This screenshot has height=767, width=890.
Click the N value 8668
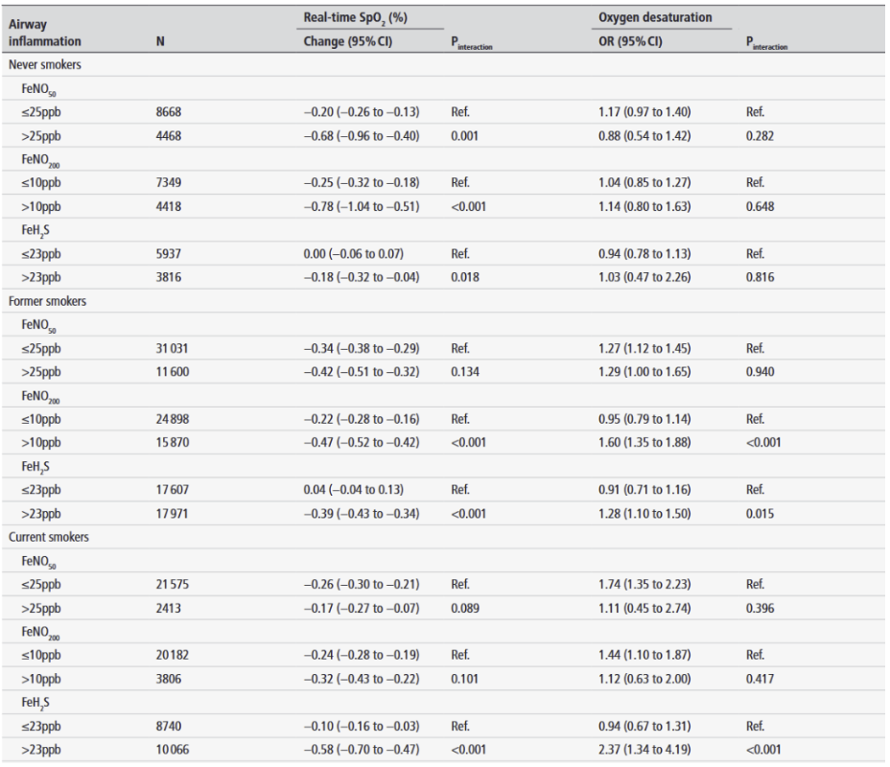(169, 112)
